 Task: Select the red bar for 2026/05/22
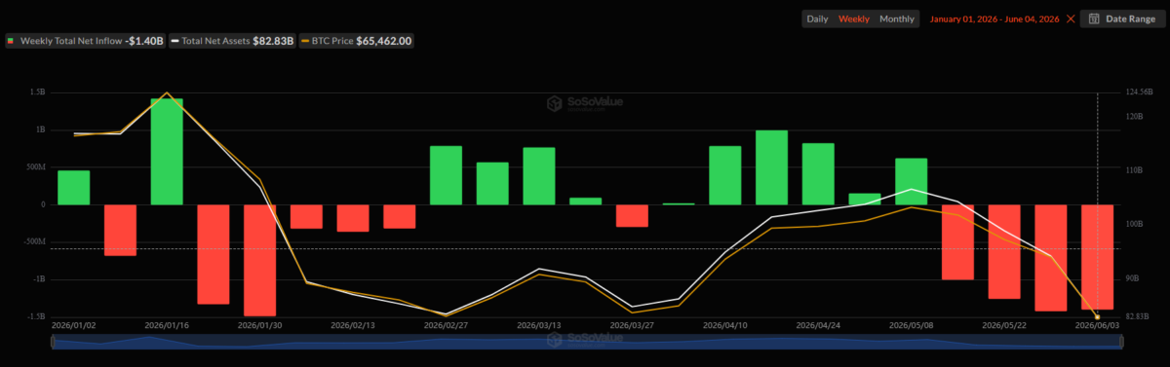[1004, 251]
